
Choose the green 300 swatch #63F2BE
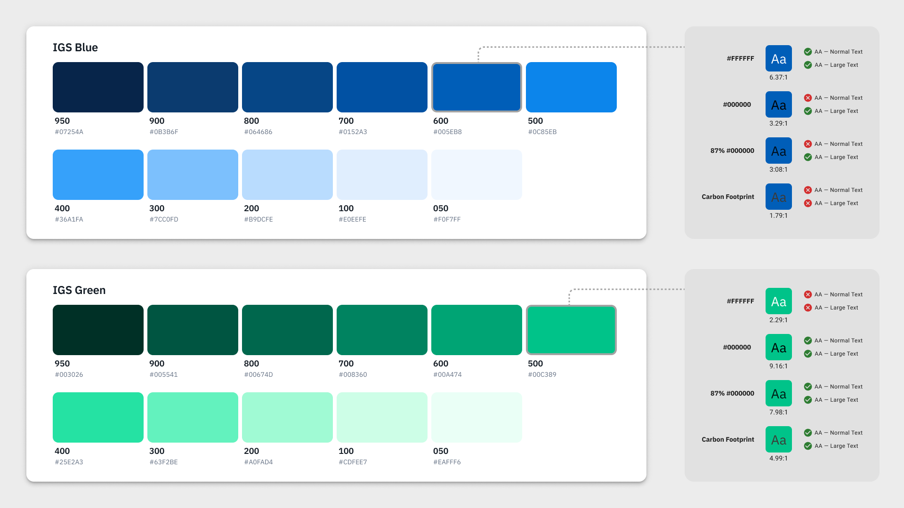193,417
